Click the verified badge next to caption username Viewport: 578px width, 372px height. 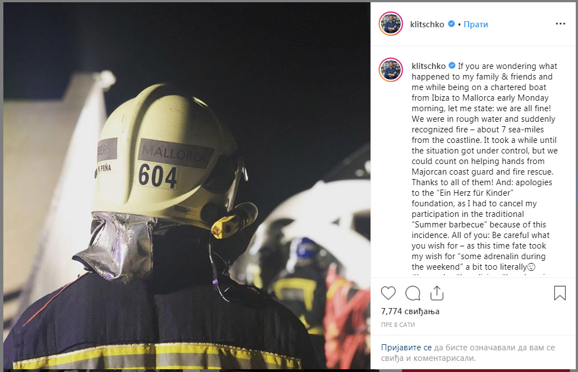[x=452, y=66]
